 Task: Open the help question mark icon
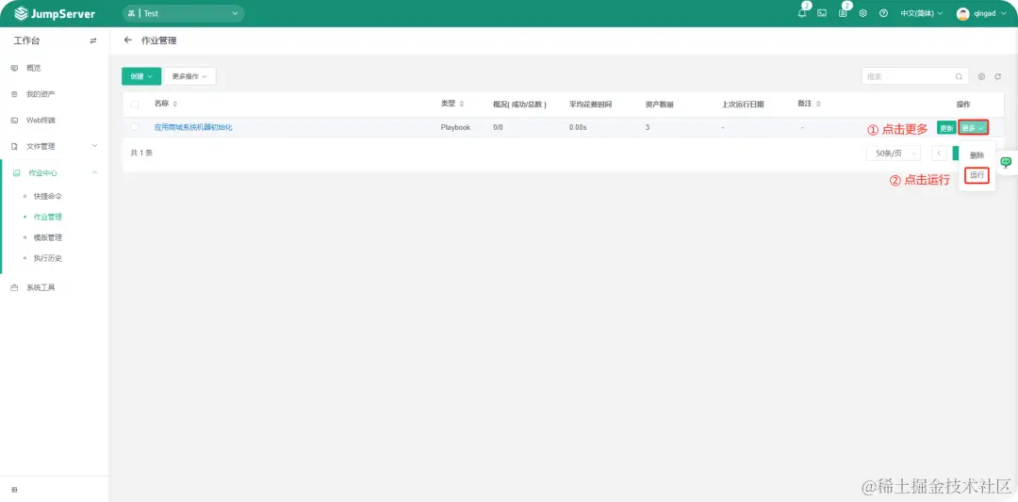coord(883,13)
